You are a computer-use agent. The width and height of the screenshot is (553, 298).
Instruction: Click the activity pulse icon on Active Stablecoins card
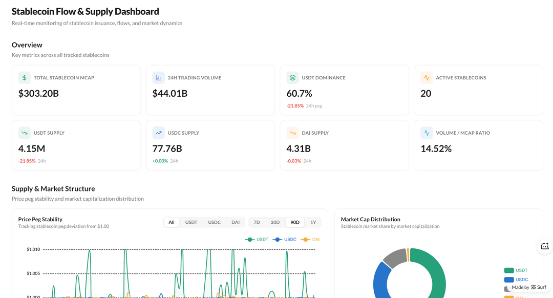426,77
